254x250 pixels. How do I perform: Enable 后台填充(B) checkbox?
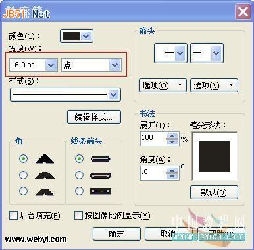point(13,216)
